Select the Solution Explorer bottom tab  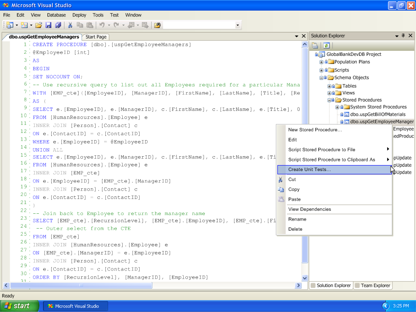click(331, 285)
